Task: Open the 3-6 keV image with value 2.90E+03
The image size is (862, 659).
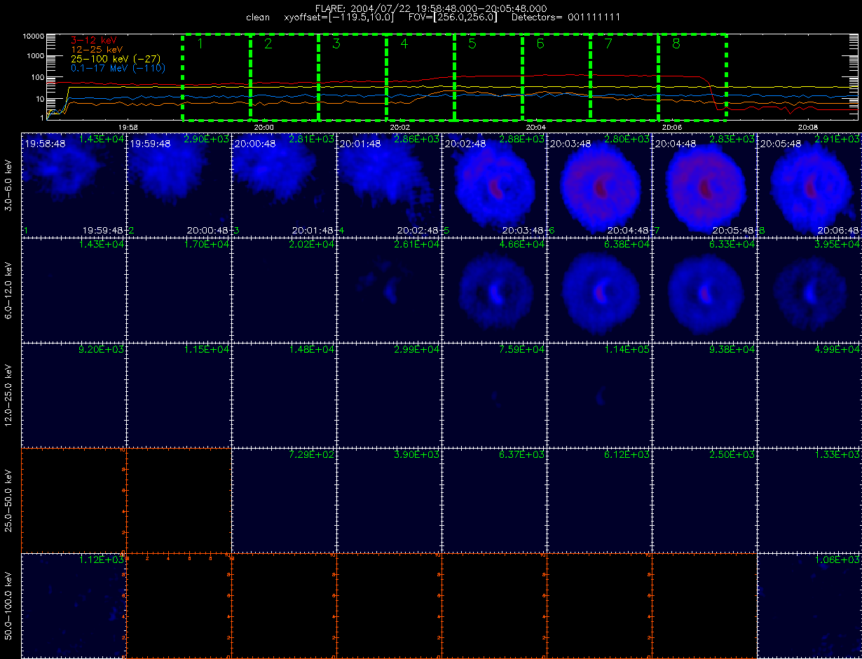Action: point(179,184)
